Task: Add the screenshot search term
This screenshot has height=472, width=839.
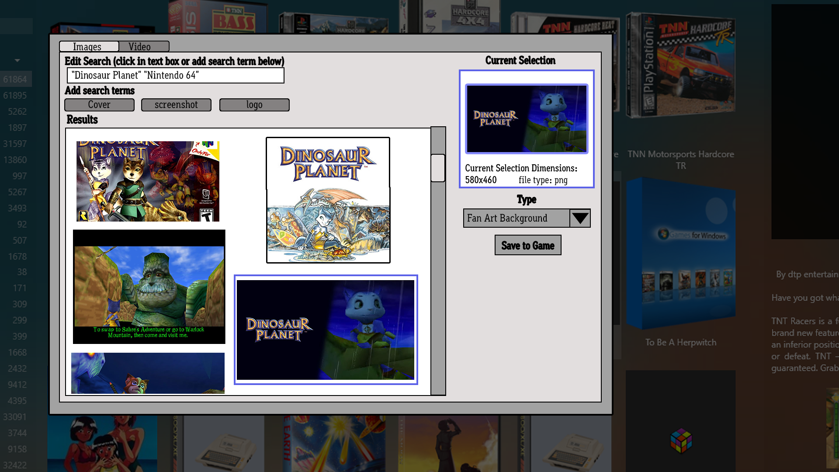Action: pos(176,105)
